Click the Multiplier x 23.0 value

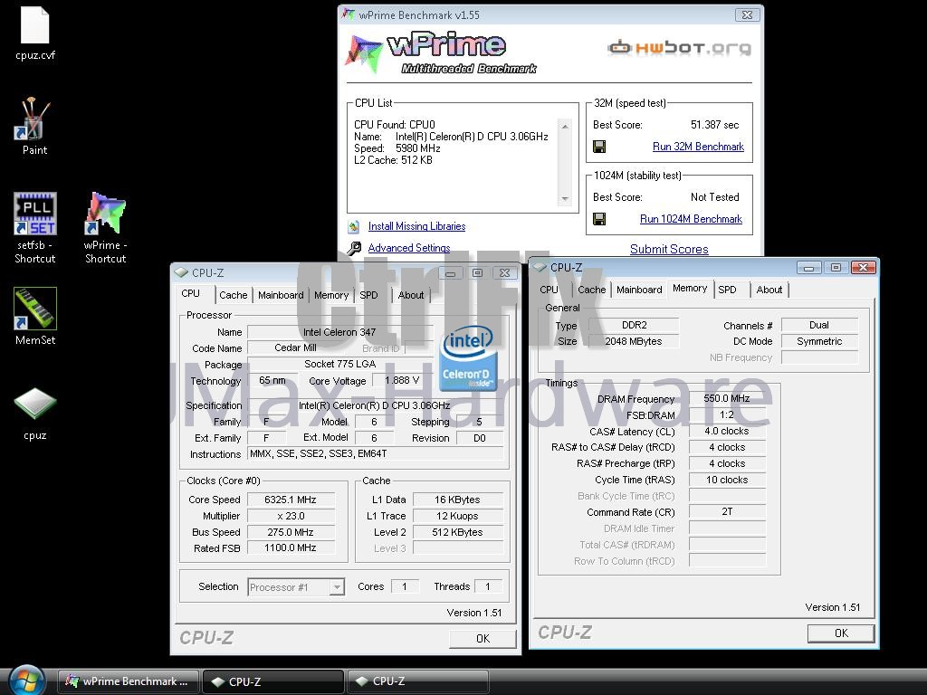(291, 516)
